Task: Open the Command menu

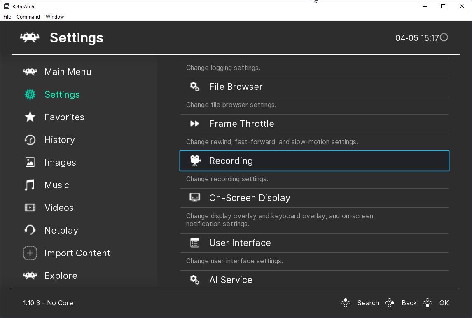Action: [x=28, y=17]
